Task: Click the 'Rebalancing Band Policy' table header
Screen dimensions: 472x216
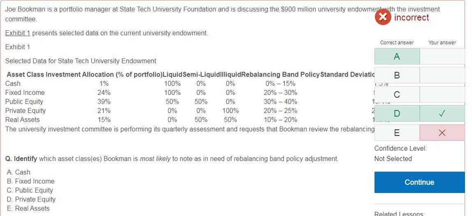Action: coord(280,75)
